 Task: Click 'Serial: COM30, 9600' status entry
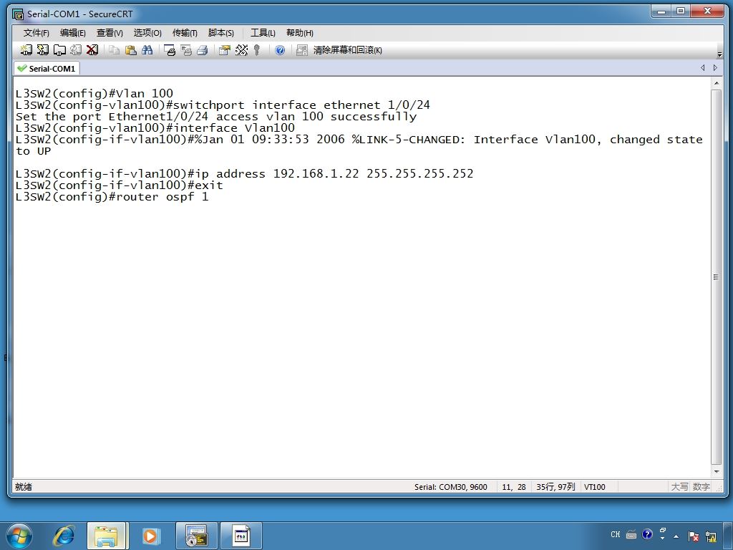451,487
